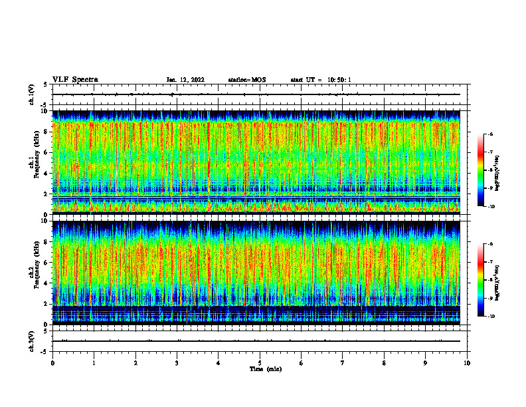The height and width of the screenshot is (407, 526).
Task: Click the "9" minute tick label
Action: tap(425, 363)
